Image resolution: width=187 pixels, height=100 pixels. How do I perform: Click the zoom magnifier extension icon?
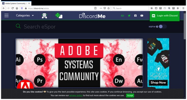click(x=169, y=8)
